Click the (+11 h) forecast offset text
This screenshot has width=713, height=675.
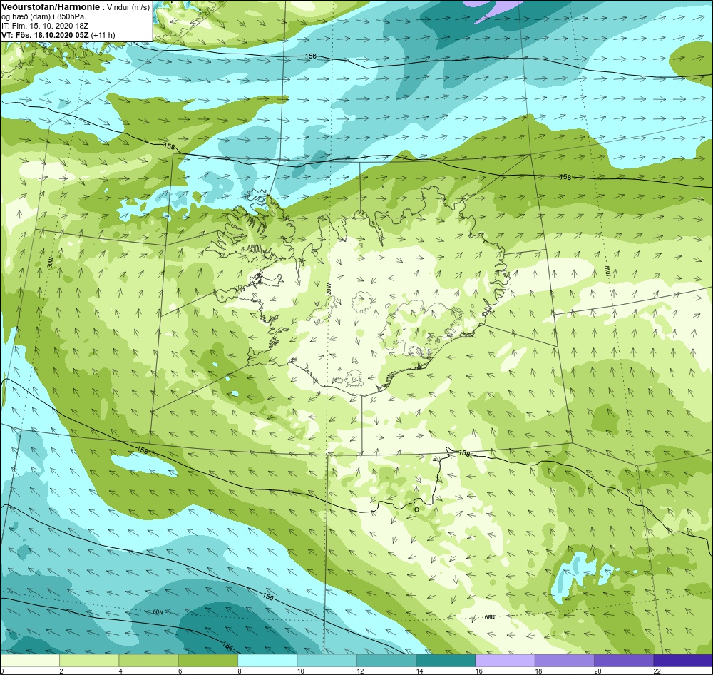103,35
